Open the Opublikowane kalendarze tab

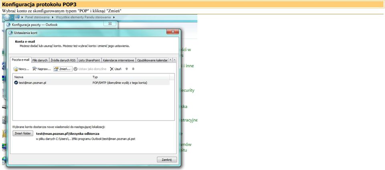point(152,60)
